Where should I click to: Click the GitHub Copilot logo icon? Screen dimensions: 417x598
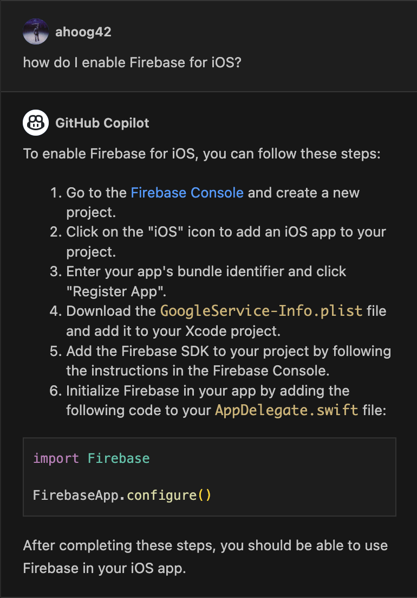(36, 123)
